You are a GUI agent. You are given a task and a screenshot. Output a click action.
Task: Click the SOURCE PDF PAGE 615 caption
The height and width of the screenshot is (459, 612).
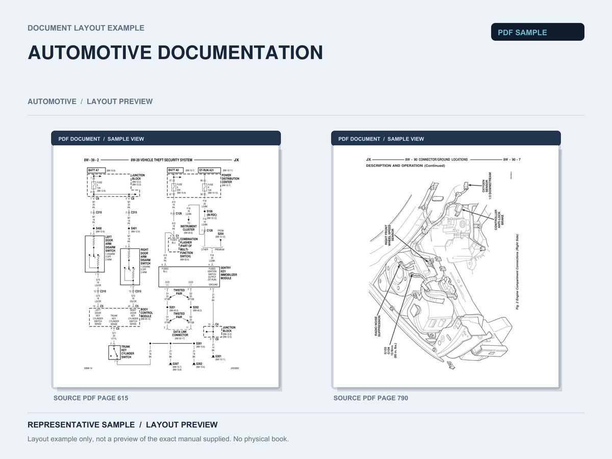[91, 398]
